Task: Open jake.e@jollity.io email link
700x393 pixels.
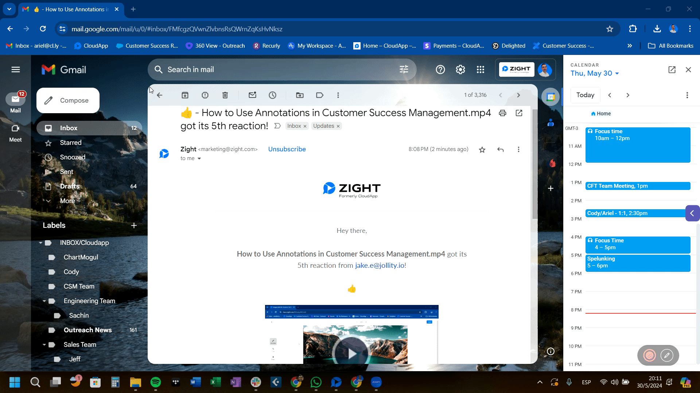Action: [380, 265]
